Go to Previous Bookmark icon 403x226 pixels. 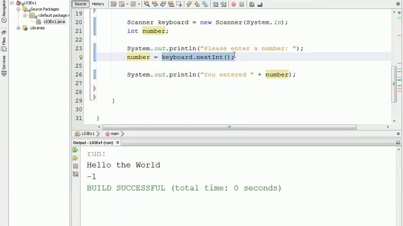[x=189, y=4]
